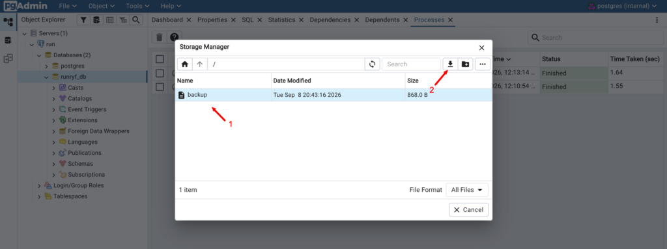The width and height of the screenshot is (667, 249).
Task: Open the Query Tool icon in Object Explorer
Action: coord(96,20)
